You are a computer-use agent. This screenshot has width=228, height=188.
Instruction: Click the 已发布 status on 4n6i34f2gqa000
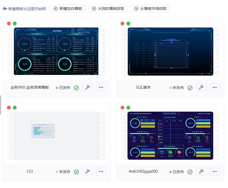(x=177, y=172)
